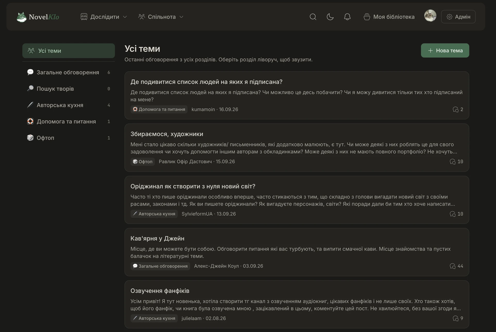
Task: Click the plus icon in Нова тема
Action: [430, 50]
